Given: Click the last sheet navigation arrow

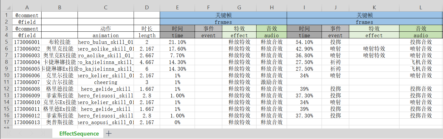Looking at the screenshot, I should 42,133.
